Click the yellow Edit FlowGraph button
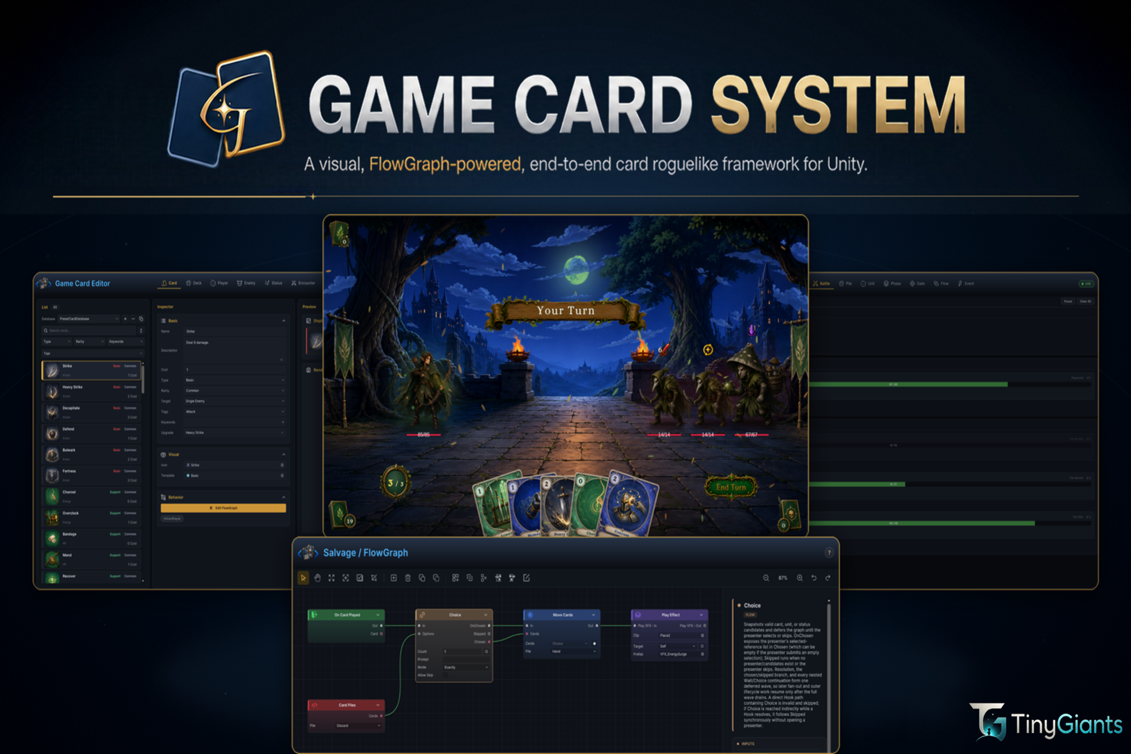Screen dimensions: 1131x754 [223, 508]
